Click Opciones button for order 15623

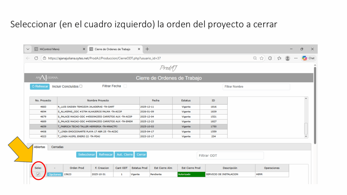(55, 174)
